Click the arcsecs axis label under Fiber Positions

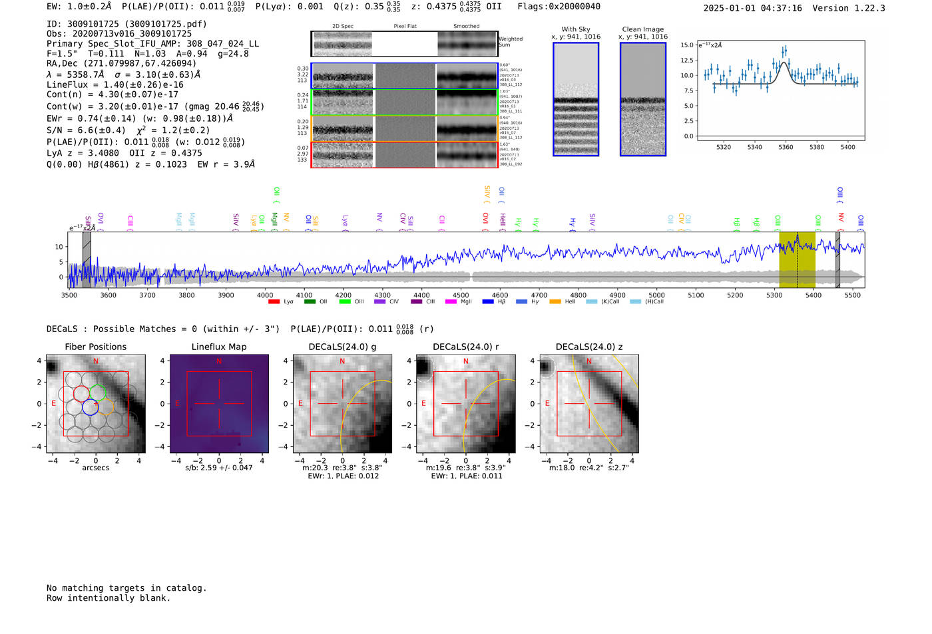(96, 468)
